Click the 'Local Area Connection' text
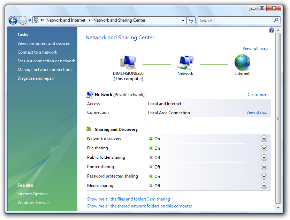The image size is (290, 220). click(169, 113)
